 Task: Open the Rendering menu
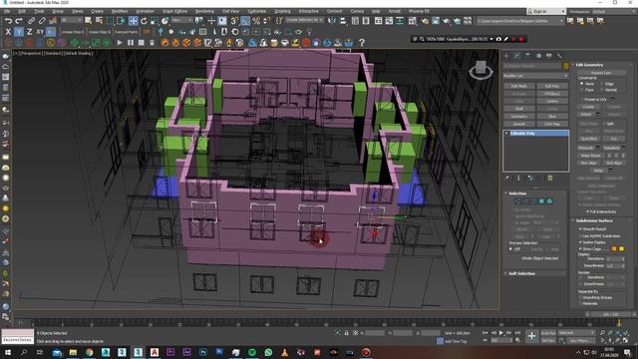(x=204, y=11)
